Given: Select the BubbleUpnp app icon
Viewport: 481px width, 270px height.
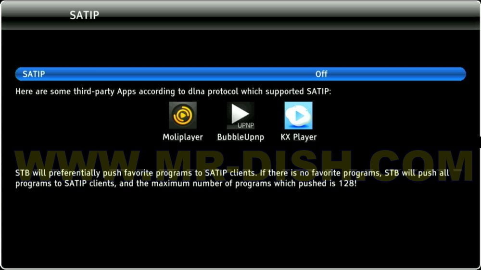Looking at the screenshot, I should 240,116.
